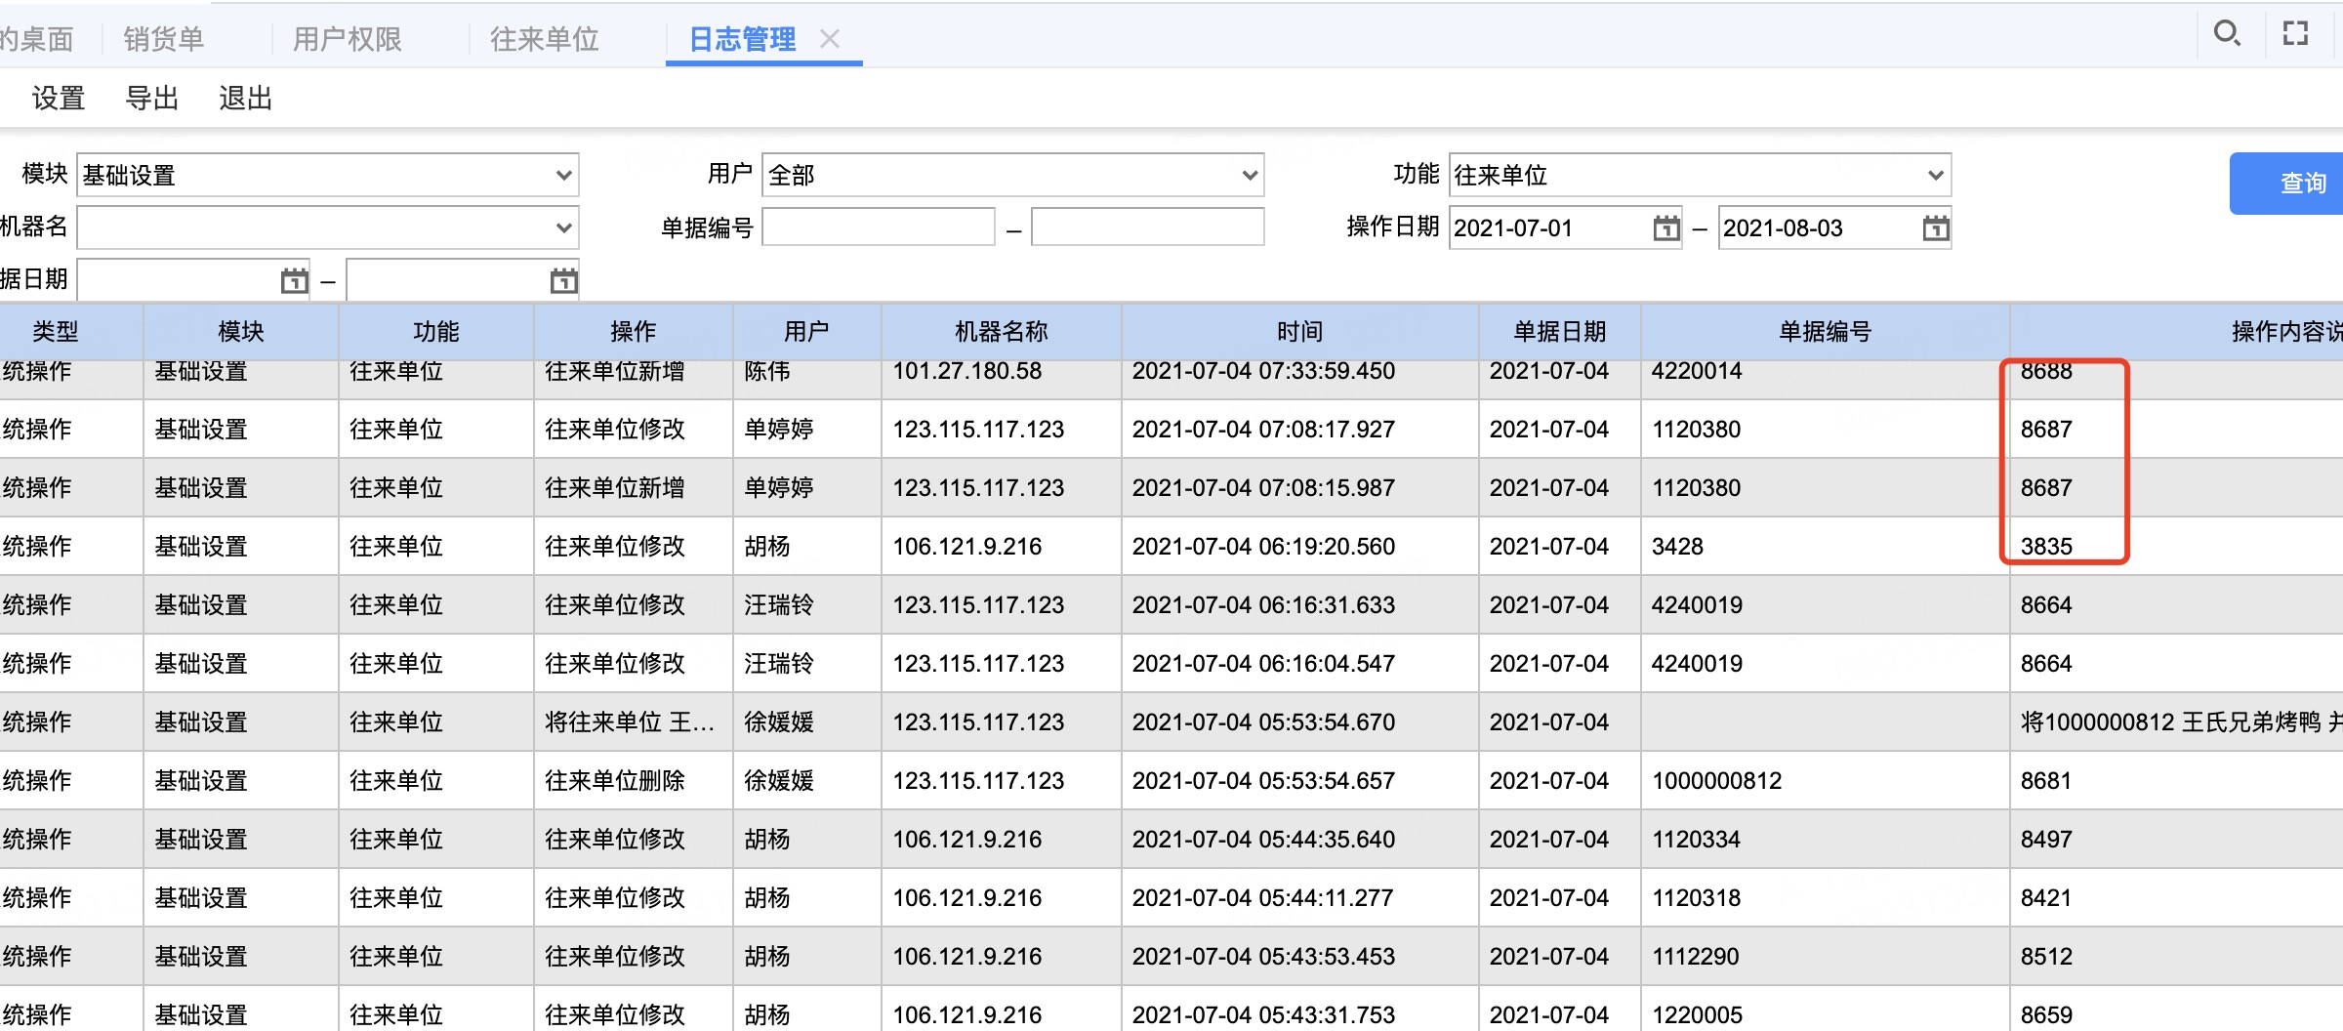Open calendar for 操作日期 end 2021-08-03
The width and height of the screenshot is (2343, 1031).
1936,228
